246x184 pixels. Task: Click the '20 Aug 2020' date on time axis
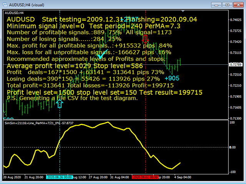pos(12,177)
